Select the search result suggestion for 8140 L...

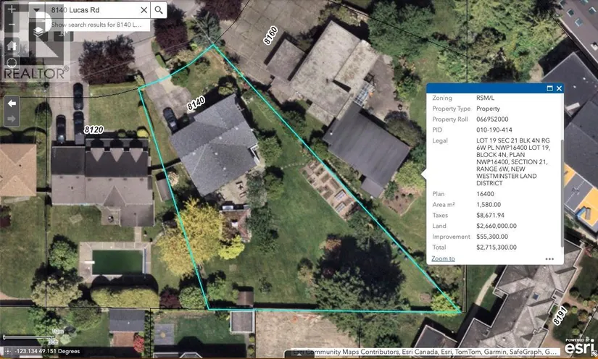click(x=100, y=25)
